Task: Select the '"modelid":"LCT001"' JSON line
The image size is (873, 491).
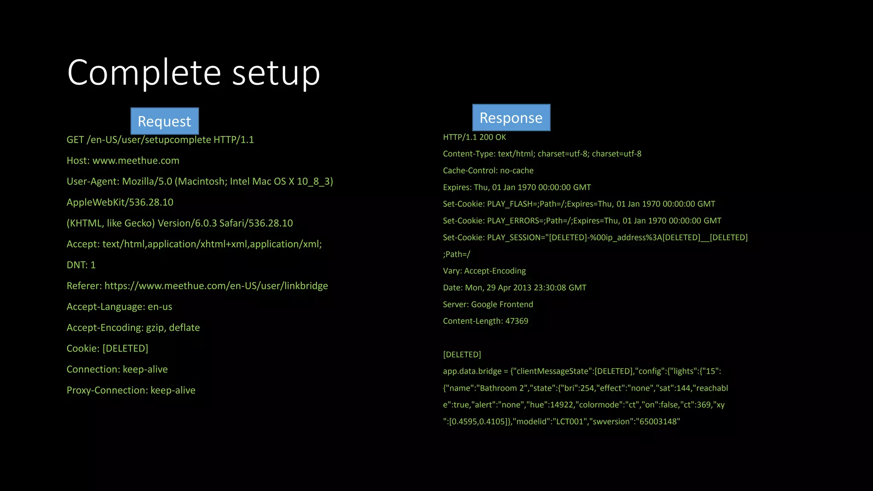Action: coord(561,422)
